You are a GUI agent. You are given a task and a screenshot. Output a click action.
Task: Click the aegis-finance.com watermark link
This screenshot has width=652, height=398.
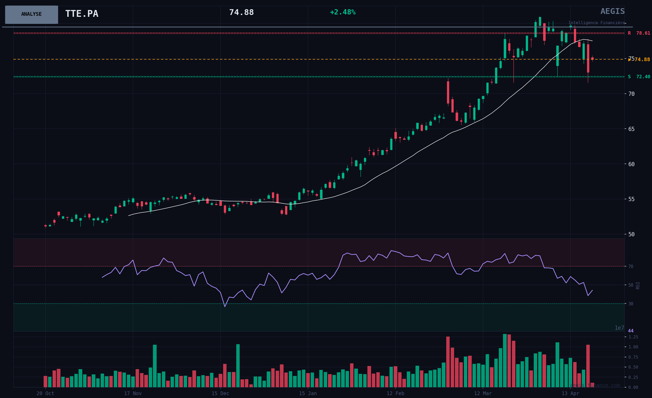pos(595,385)
